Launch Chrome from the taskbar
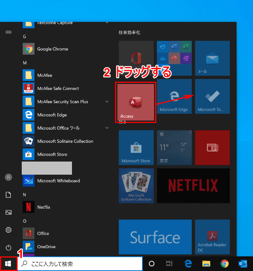The height and width of the screenshot is (271, 253). (225, 264)
